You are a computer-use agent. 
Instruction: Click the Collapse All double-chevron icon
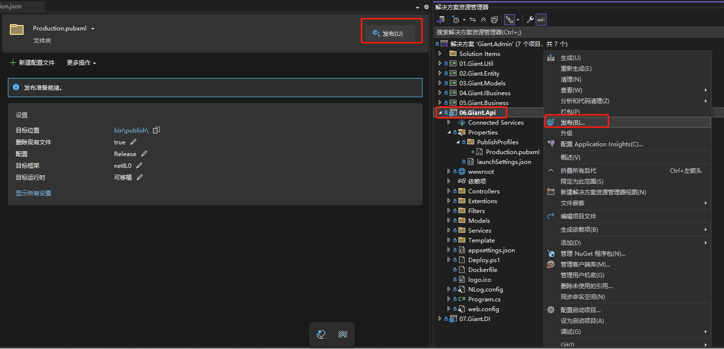483,20
